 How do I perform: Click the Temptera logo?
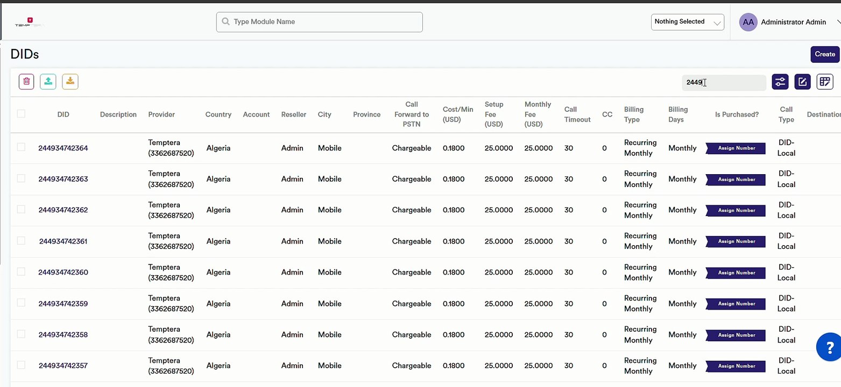pos(30,23)
